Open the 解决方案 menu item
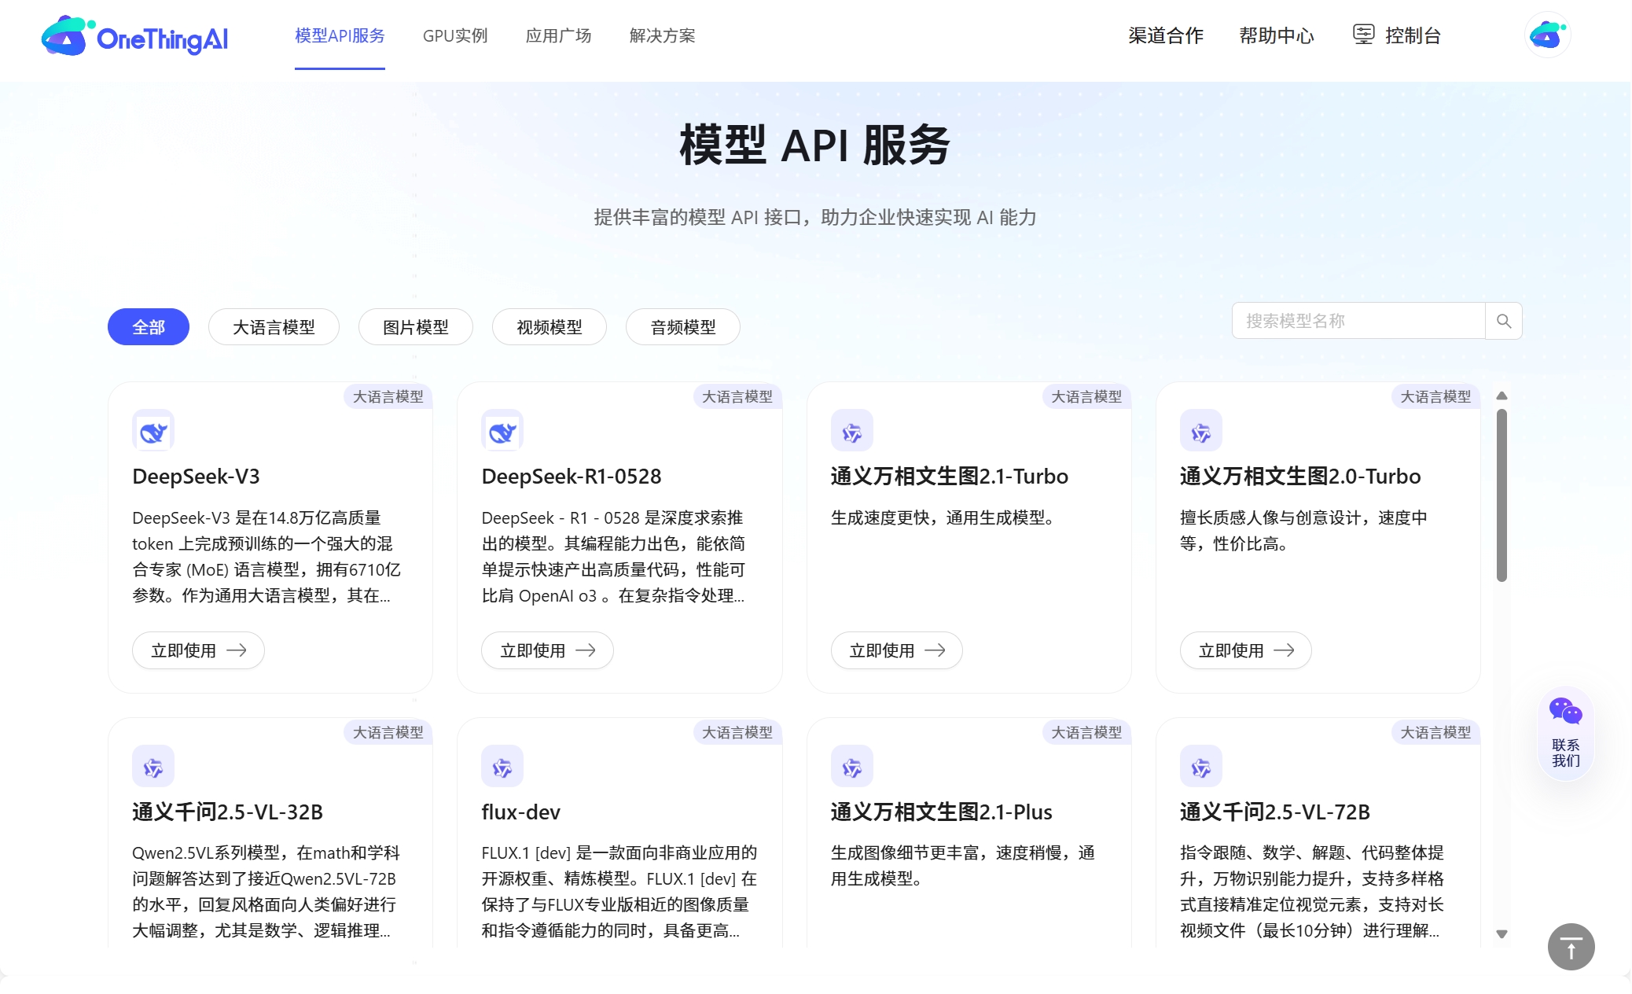Image resolution: width=1632 pixels, height=994 pixels. (x=661, y=35)
